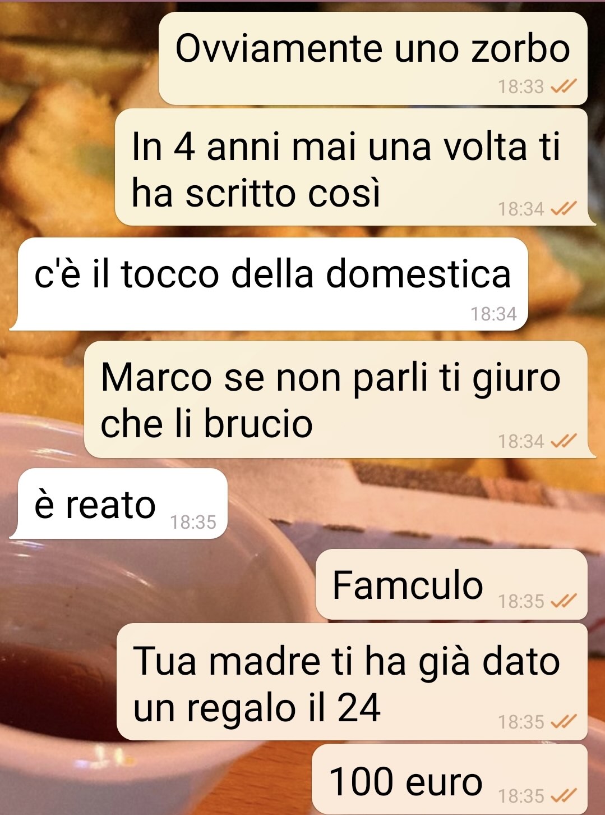Tap read ticks on 'che li brucio' message
The image size is (605, 815).
[x=563, y=441]
